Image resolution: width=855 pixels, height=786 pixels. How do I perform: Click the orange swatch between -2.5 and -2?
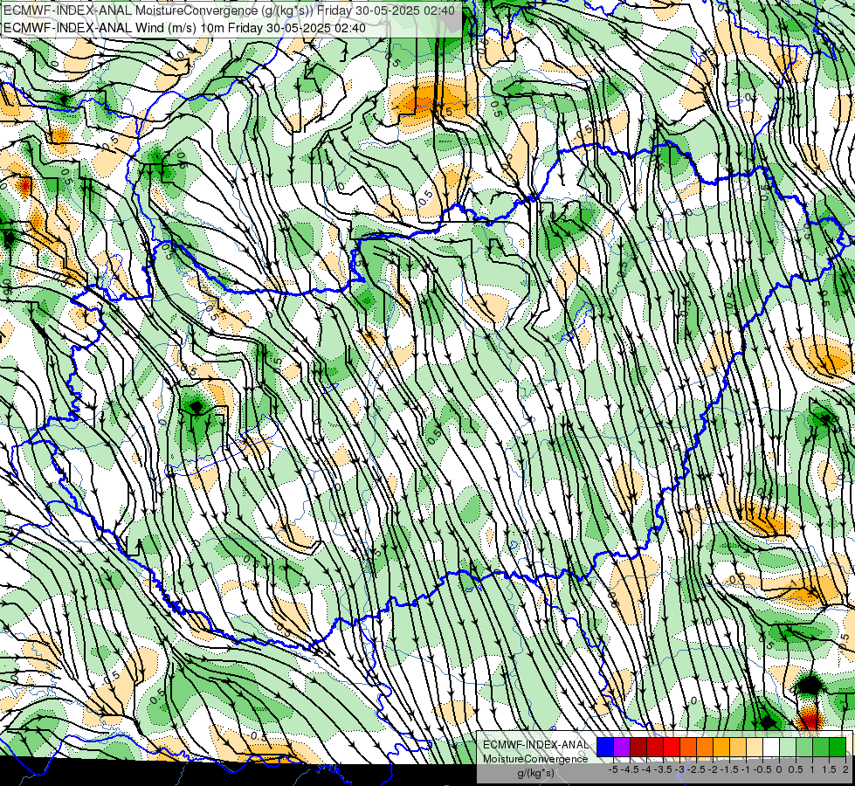705,748
